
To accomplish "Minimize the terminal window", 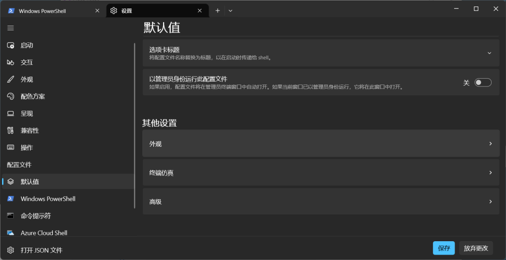I will 456,9.
